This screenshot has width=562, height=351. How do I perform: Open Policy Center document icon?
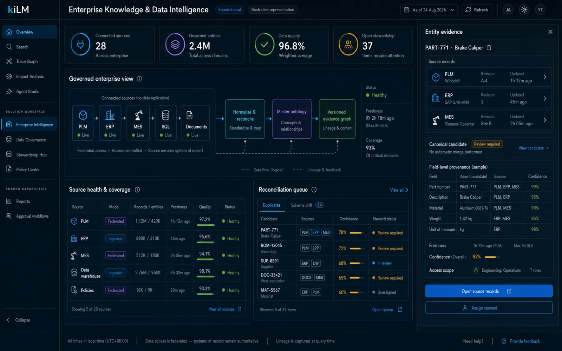click(x=9, y=169)
